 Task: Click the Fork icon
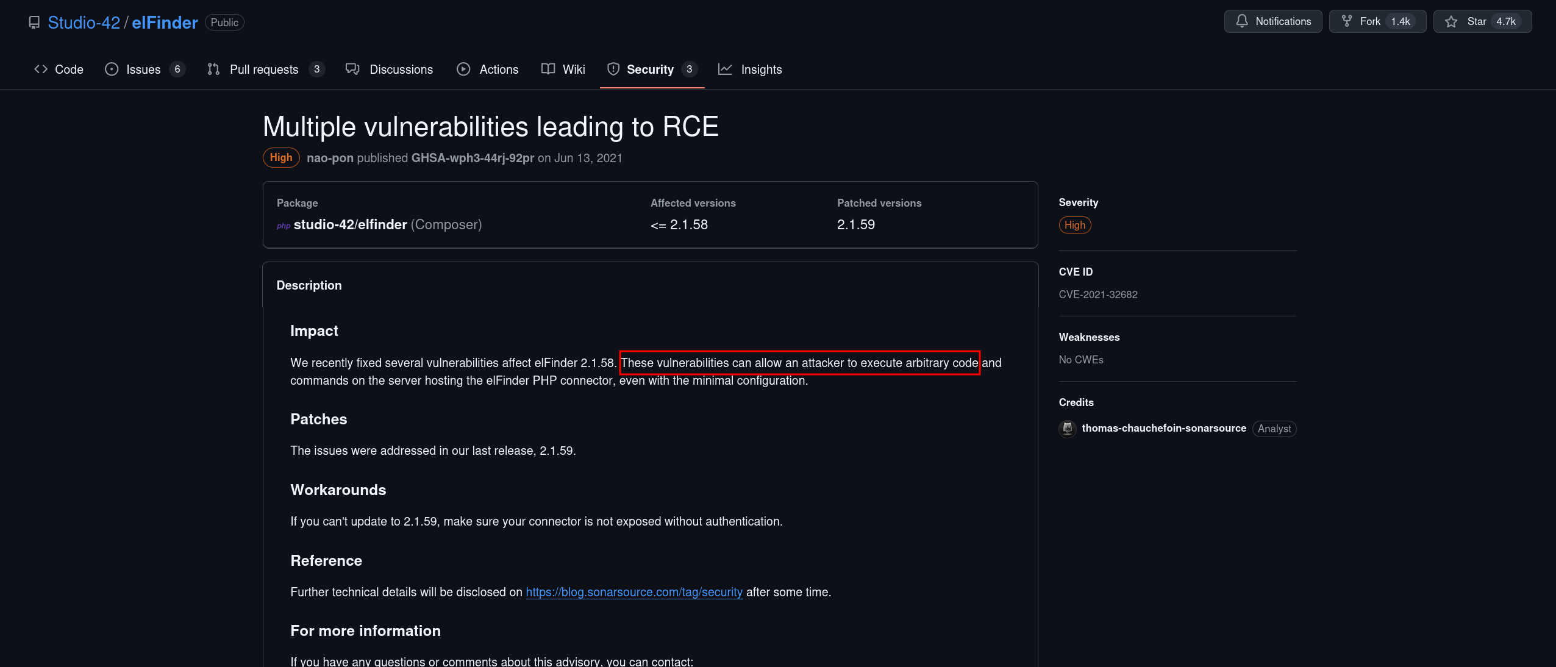1347,21
